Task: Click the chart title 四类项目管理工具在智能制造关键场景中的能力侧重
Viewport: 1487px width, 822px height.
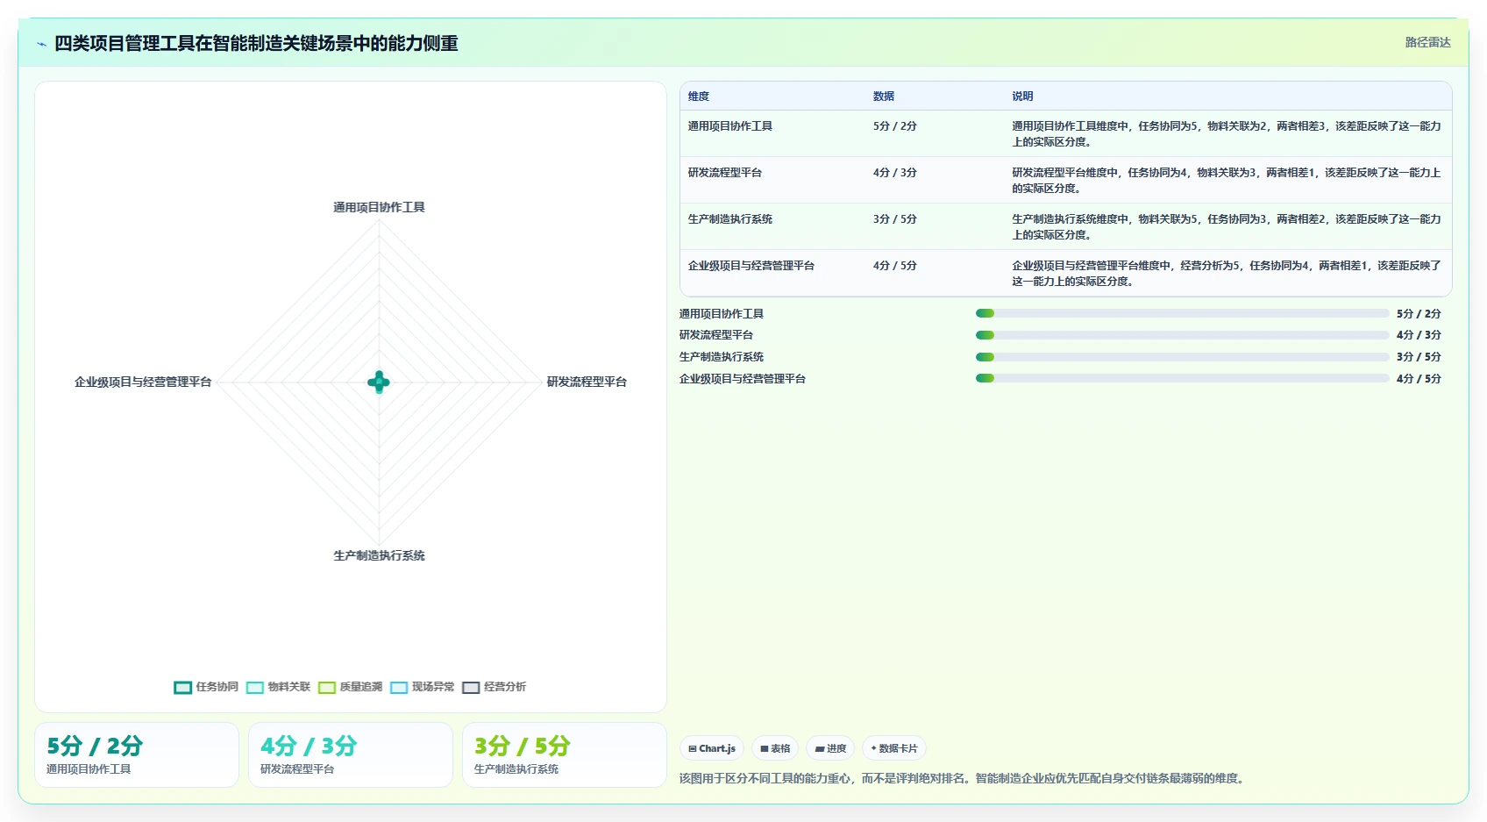Action: point(256,43)
